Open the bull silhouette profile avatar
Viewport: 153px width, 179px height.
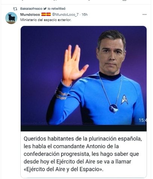pos(11,18)
